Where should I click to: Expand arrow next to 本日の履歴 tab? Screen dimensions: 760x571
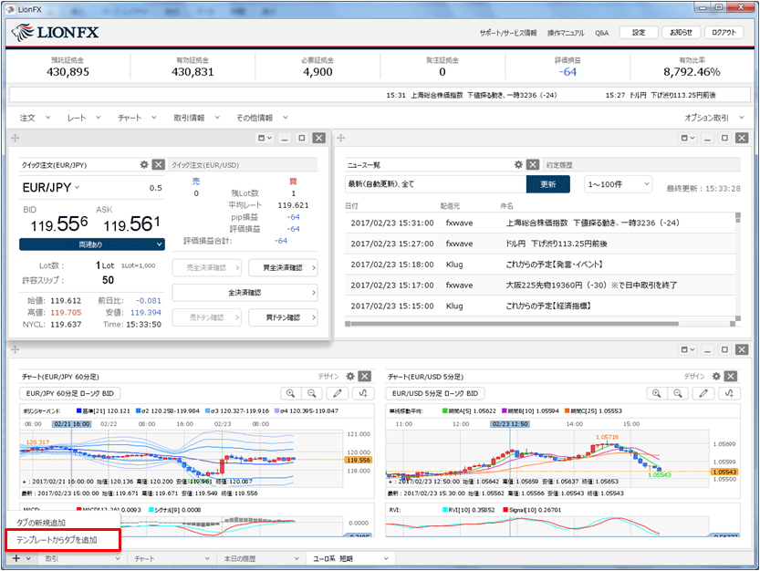click(297, 559)
